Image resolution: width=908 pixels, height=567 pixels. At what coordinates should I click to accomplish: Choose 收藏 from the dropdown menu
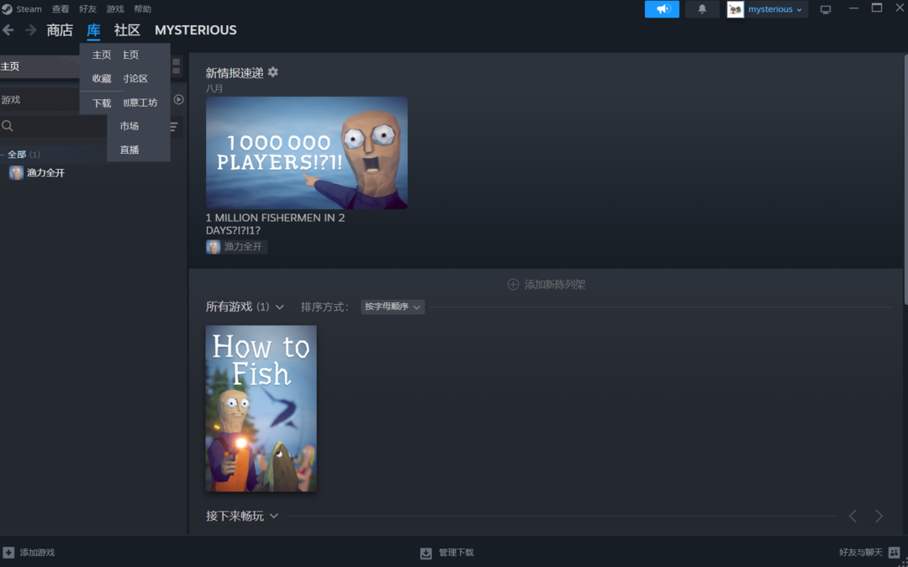102,79
